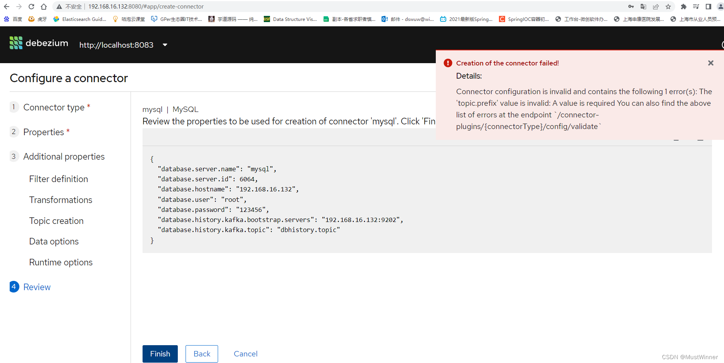724x363 pixels.
Task: Bookmark this page via the star icon
Action: 669,6
